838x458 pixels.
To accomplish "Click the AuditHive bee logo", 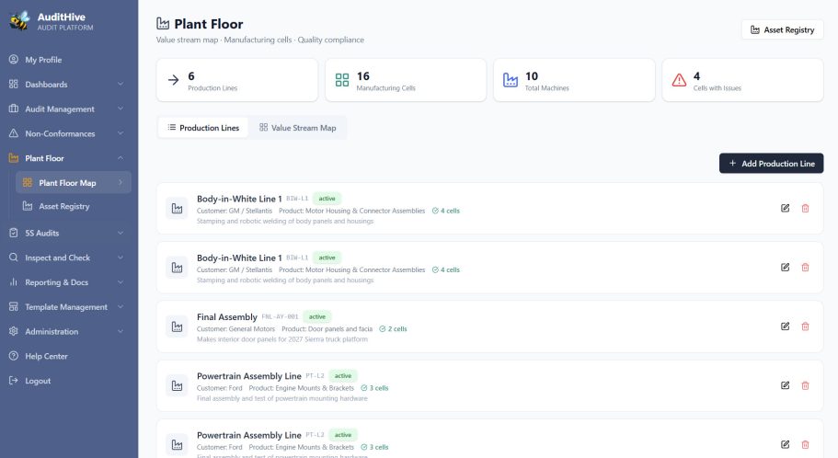I will point(19,21).
